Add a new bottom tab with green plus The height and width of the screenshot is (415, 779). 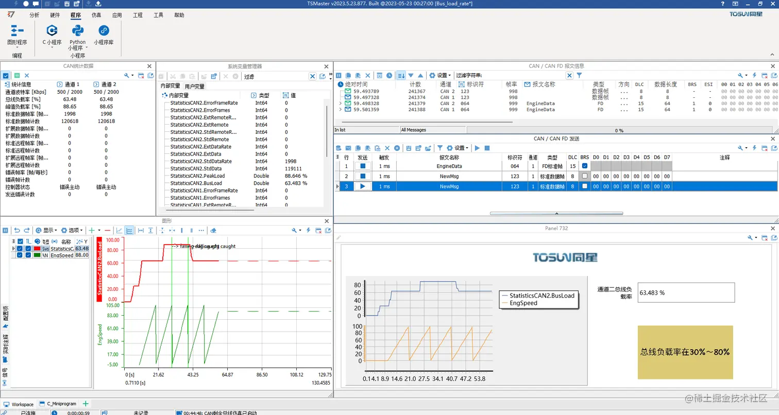(x=86, y=404)
